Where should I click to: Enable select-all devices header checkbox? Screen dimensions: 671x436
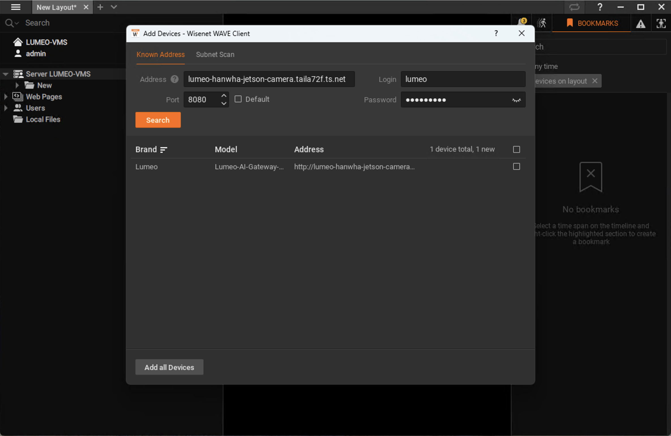coord(516,149)
